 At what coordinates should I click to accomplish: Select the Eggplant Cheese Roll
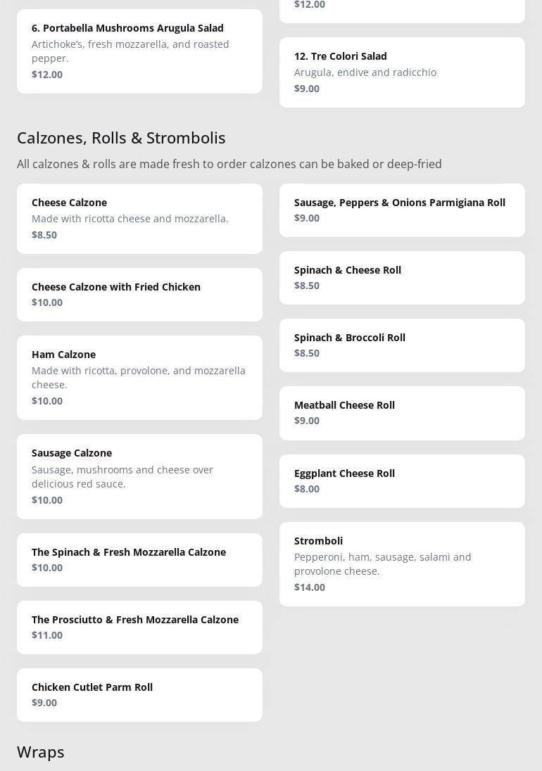[402, 480]
